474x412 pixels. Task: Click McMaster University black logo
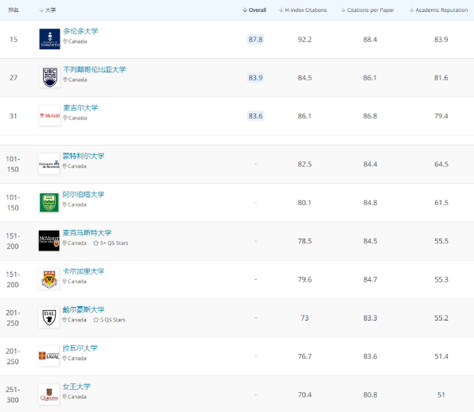(49, 241)
